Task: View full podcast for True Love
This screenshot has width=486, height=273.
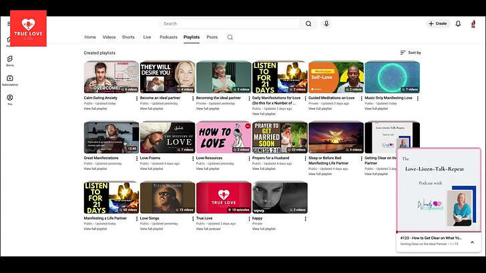Action: (x=208, y=229)
